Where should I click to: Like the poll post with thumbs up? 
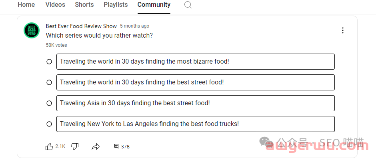click(49, 146)
